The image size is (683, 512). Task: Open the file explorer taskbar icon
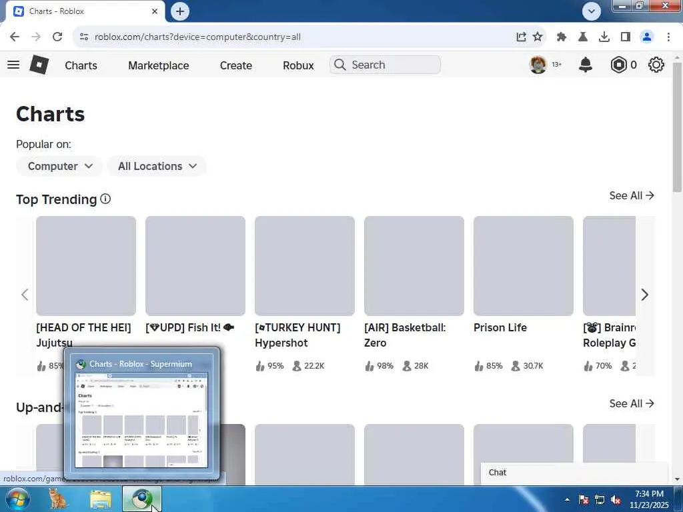(x=101, y=499)
